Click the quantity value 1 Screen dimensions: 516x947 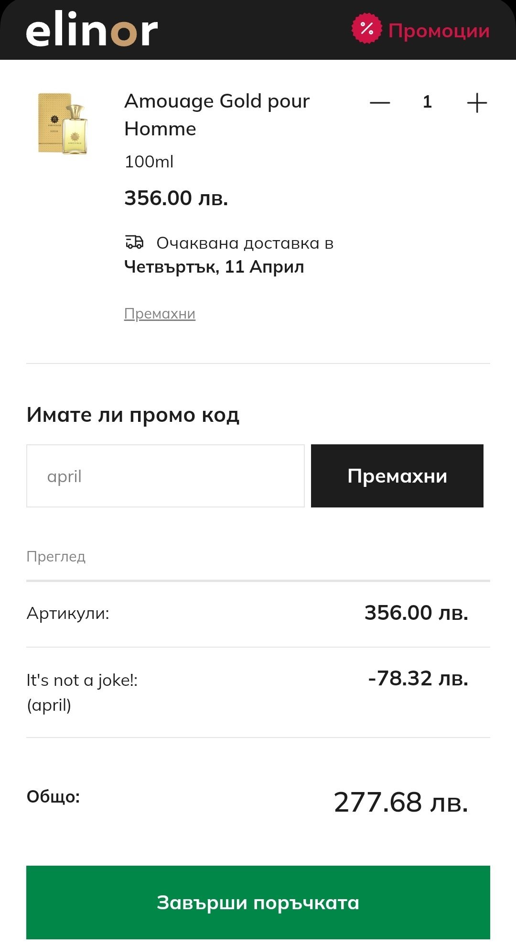pyautogui.click(x=427, y=102)
